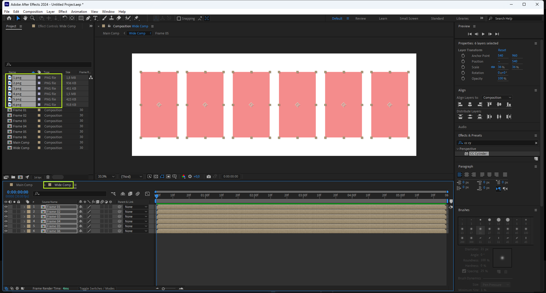Toggle visibility of Frame 06 layer

coord(6,231)
